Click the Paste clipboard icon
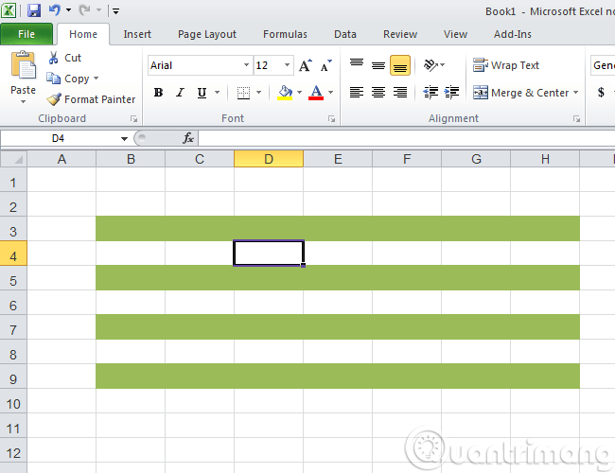 [24, 65]
